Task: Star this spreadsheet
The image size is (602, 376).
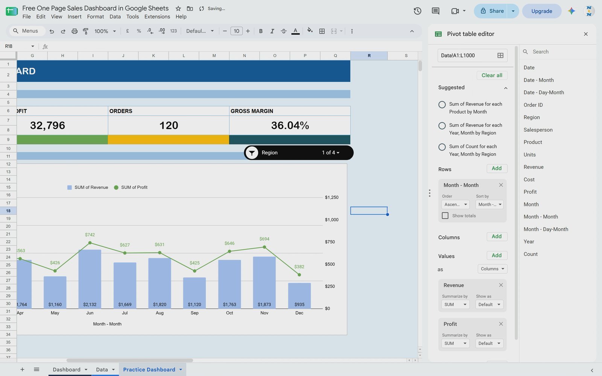Action: coord(178,9)
